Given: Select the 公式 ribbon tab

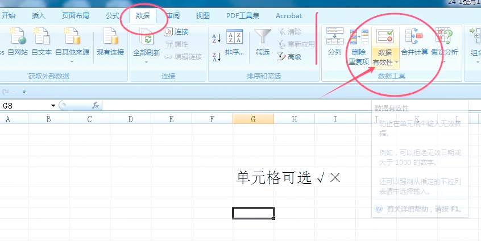Looking at the screenshot, I should click(113, 16).
